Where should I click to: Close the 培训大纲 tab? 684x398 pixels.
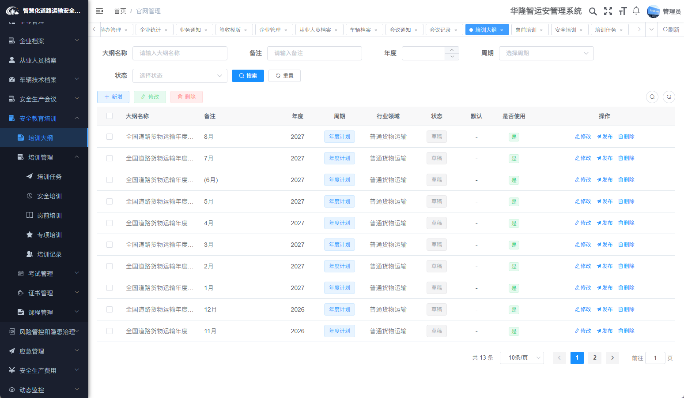(502, 30)
